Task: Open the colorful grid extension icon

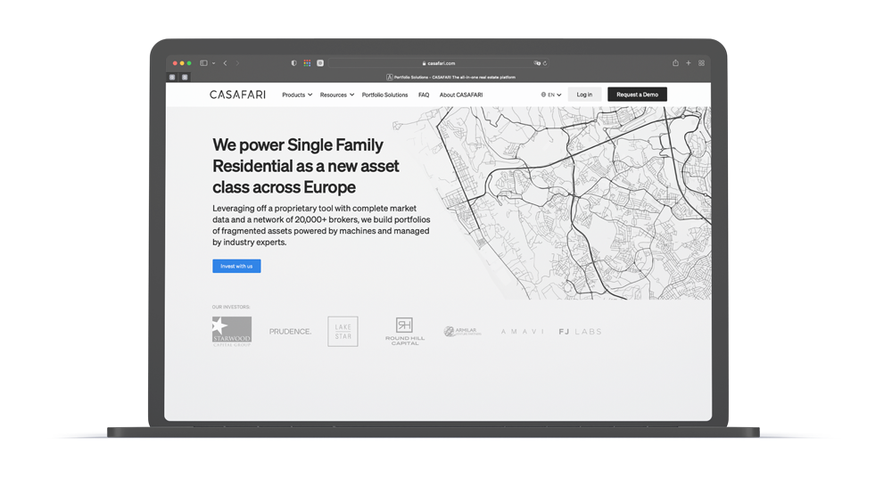Action: (307, 63)
